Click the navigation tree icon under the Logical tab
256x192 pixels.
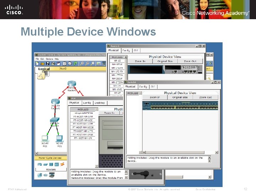tap(41, 76)
